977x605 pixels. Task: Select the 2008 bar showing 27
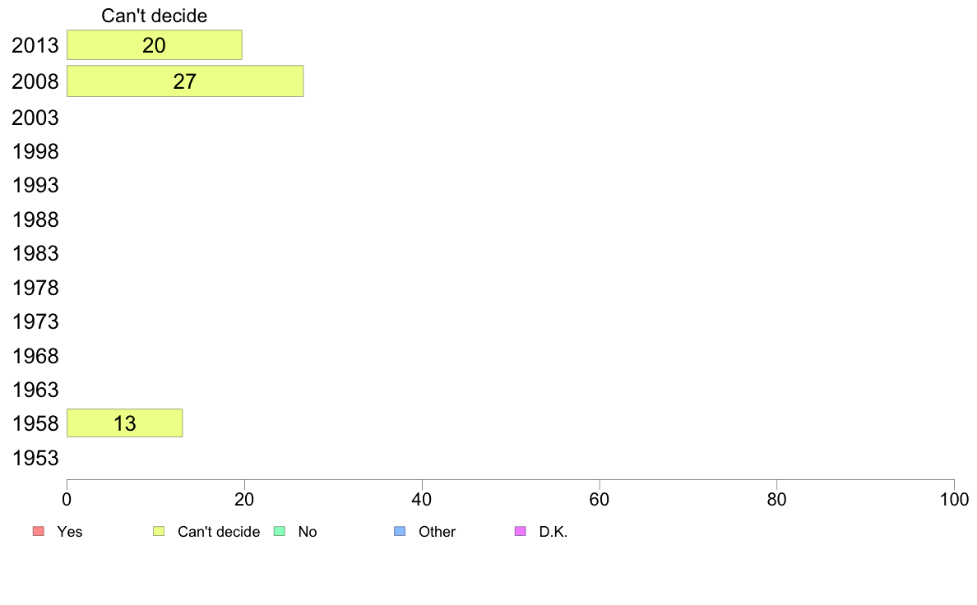(185, 81)
